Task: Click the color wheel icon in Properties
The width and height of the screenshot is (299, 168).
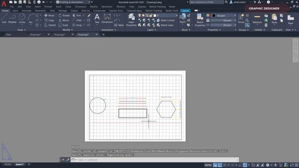Action: 208,15
